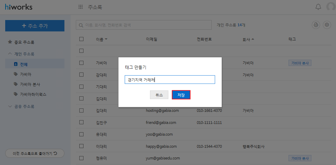The width and height of the screenshot is (336, 165).
Task: Sort by 이름 column dropdown arrow
Action: point(106,39)
